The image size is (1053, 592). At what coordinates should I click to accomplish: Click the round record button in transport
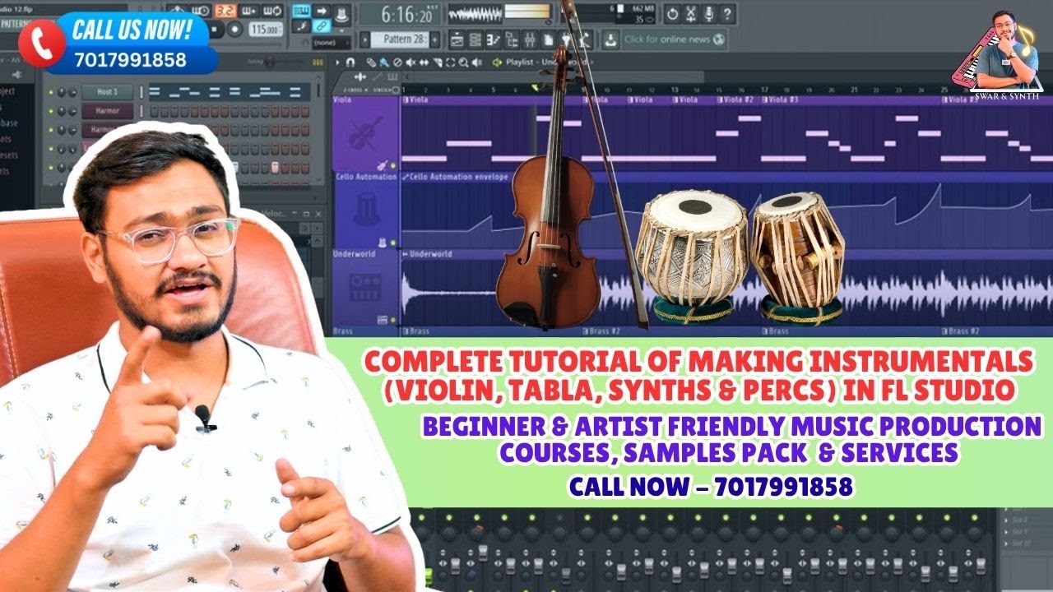[x=235, y=29]
